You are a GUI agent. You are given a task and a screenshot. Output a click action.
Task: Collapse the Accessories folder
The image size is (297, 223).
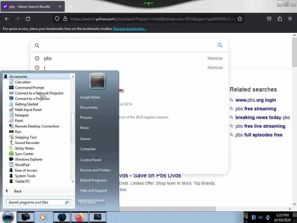(x=18, y=76)
